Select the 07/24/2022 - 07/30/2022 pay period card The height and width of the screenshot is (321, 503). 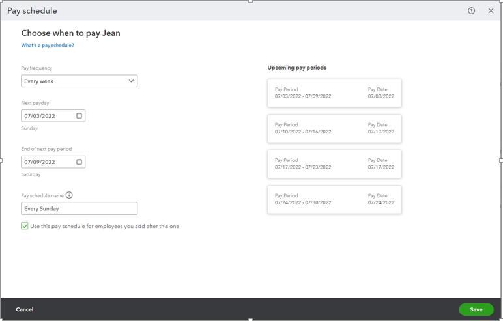pyautogui.click(x=334, y=199)
